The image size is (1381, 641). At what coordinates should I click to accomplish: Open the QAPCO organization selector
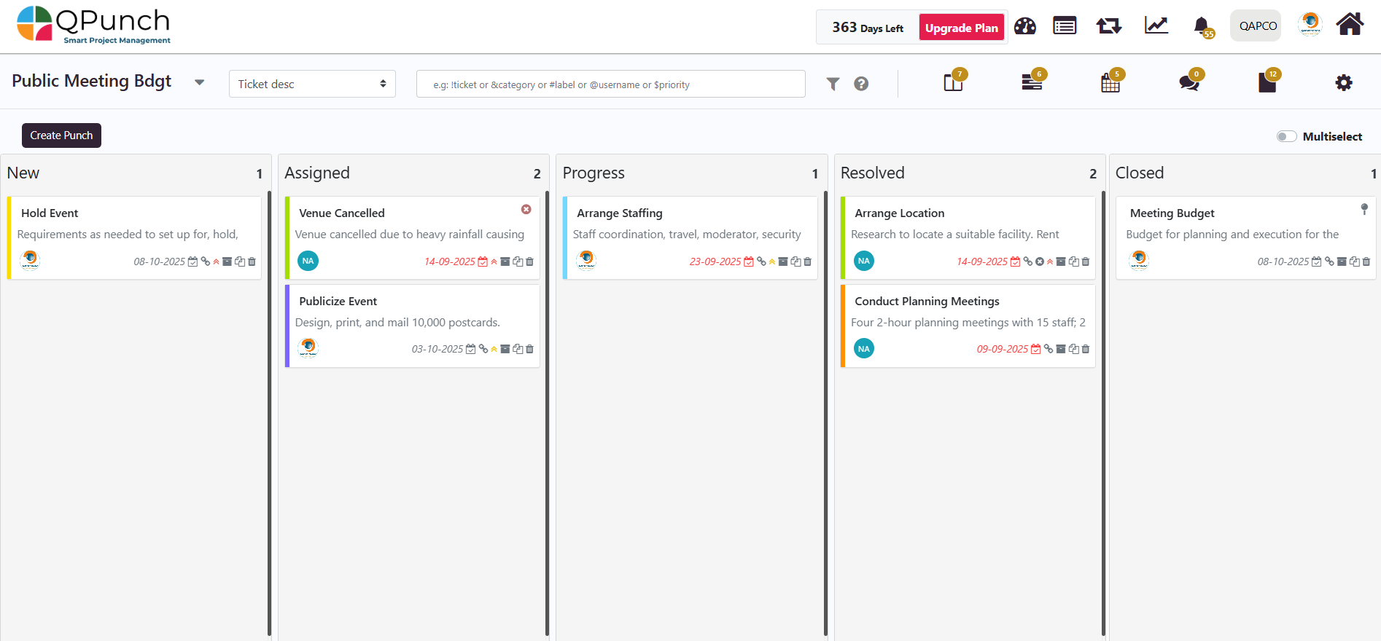point(1257,26)
